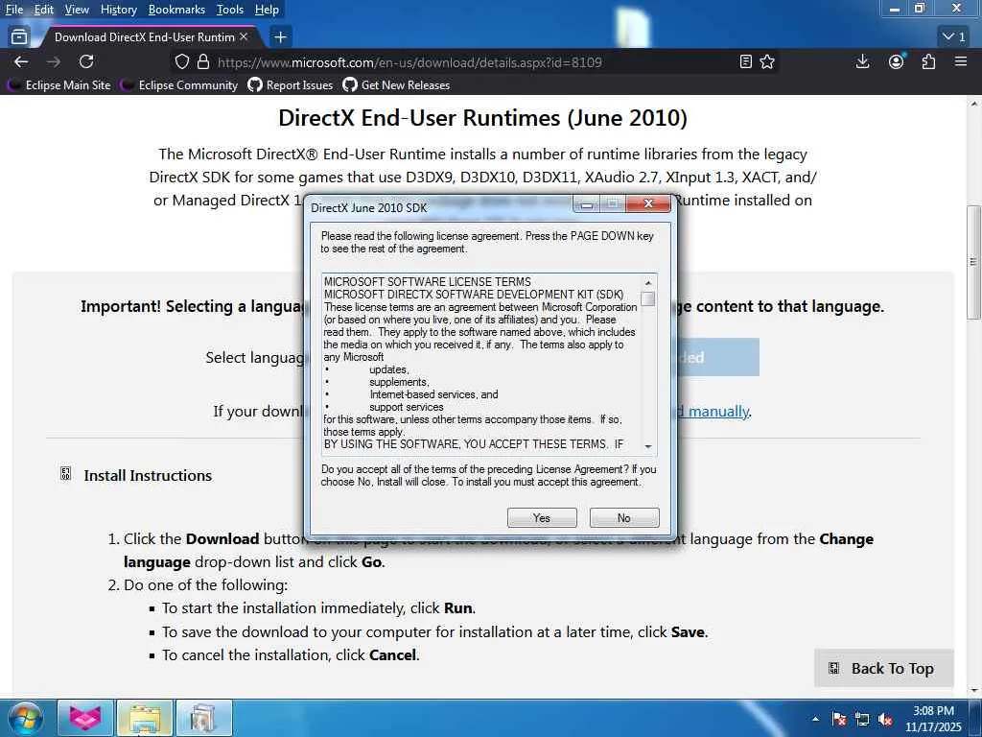This screenshot has height=737, width=982.
Task: Click the page scroll-up arrow
Action: (974, 104)
